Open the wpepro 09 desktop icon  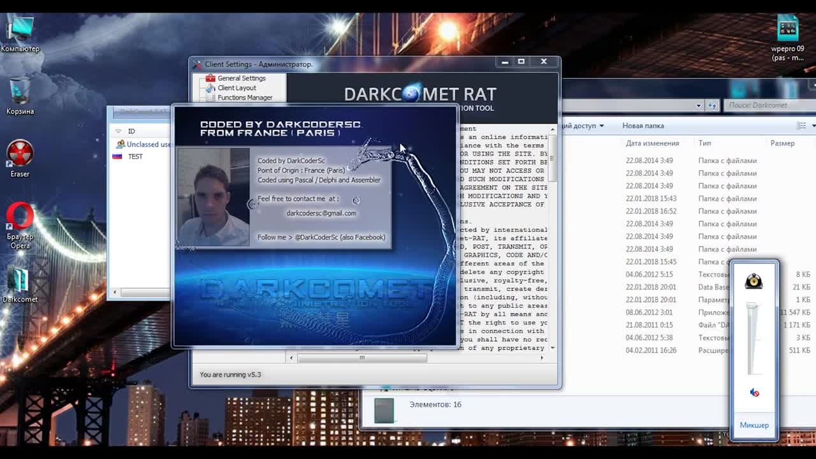[x=788, y=38]
